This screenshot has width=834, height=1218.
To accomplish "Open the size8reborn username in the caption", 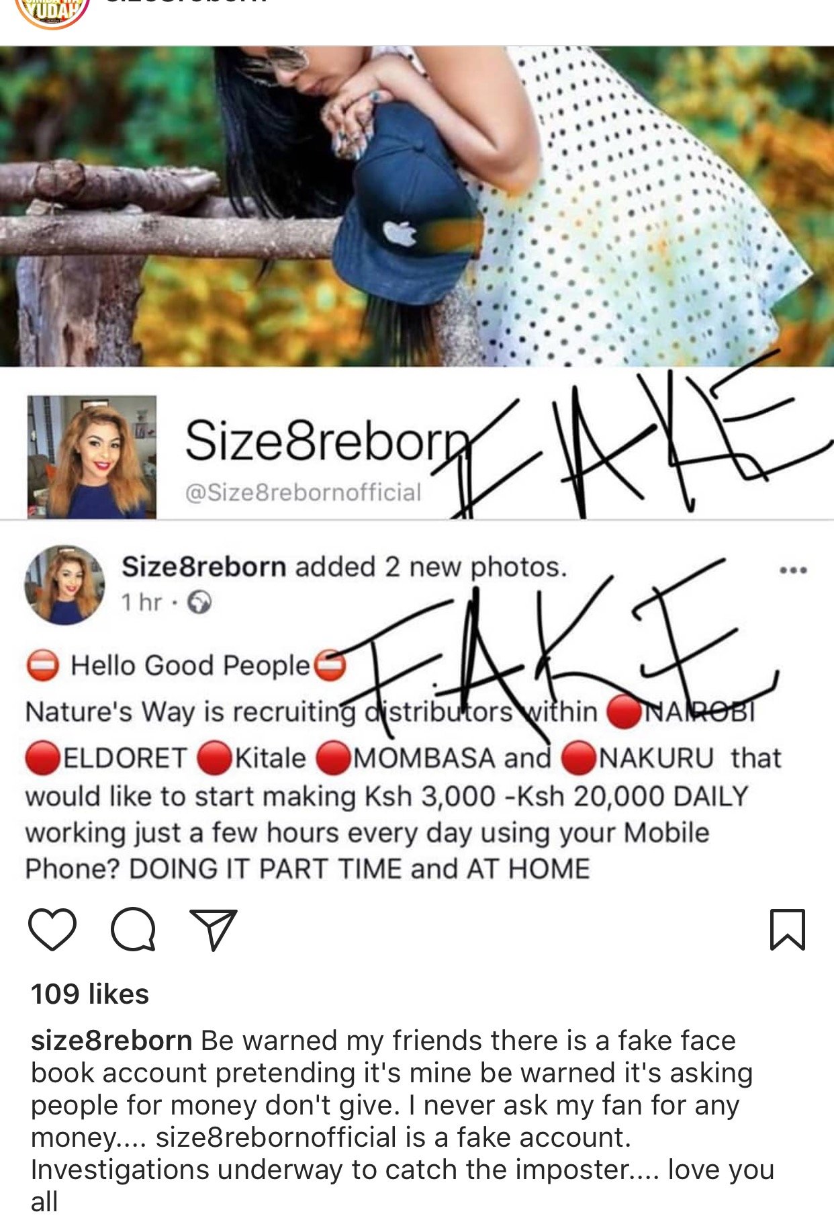I will point(111,1041).
